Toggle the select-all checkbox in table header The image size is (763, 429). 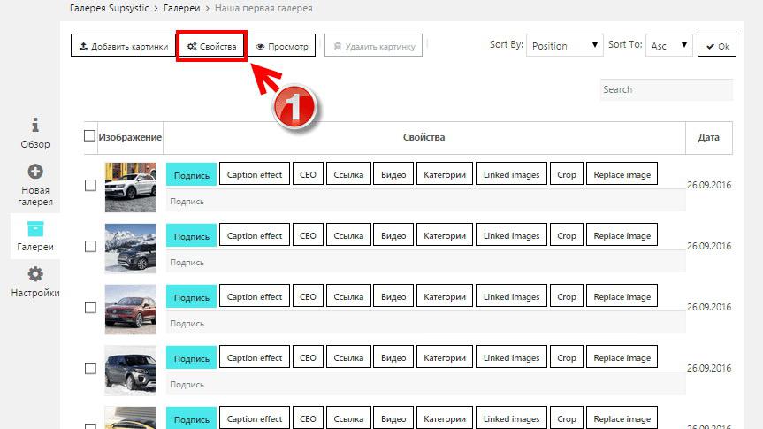pyautogui.click(x=89, y=136)
